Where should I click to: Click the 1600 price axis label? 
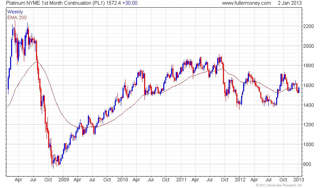pos(308,85)
